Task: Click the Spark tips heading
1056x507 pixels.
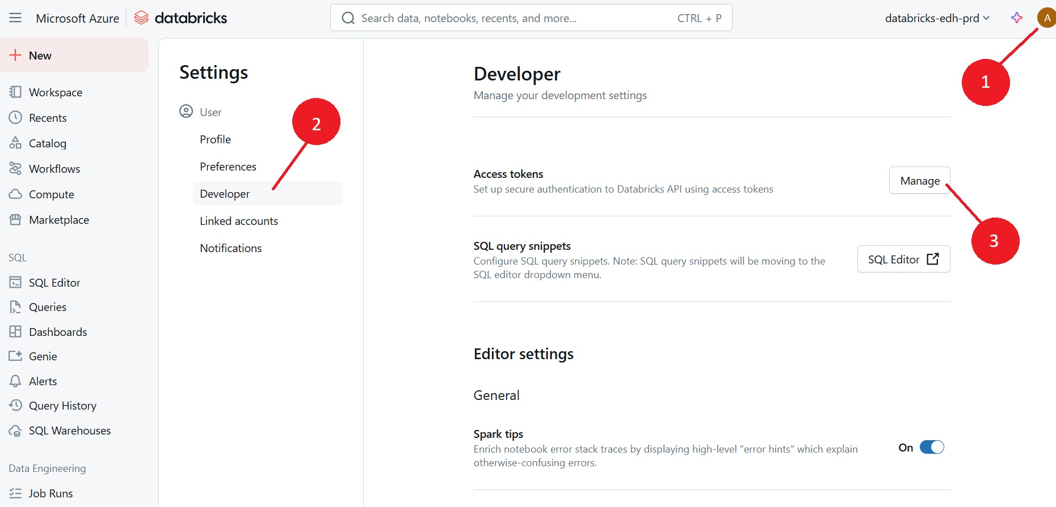Action: pyautogui.click(x=498, y=434)
